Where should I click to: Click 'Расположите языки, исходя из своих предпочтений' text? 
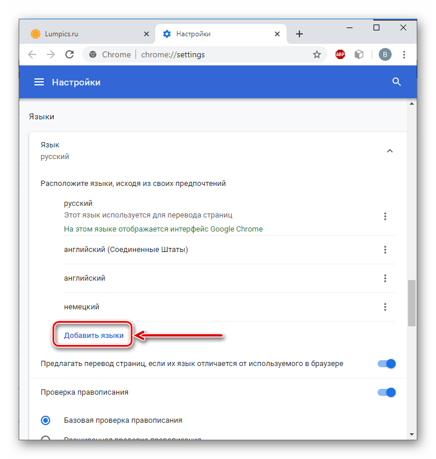(133, 184)
